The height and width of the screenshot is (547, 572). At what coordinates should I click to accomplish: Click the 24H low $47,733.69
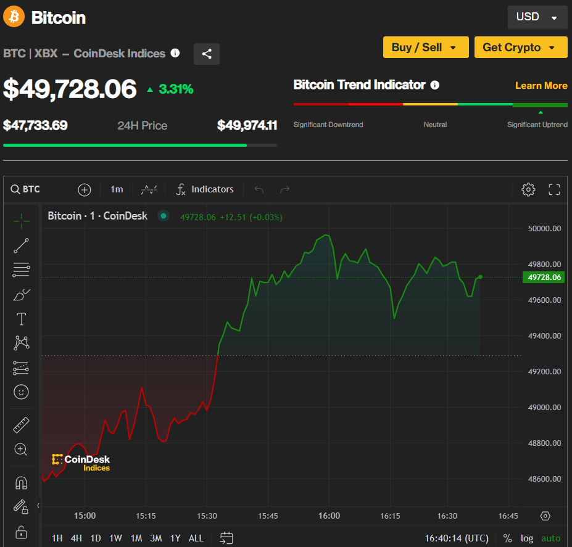pos(35,125)
